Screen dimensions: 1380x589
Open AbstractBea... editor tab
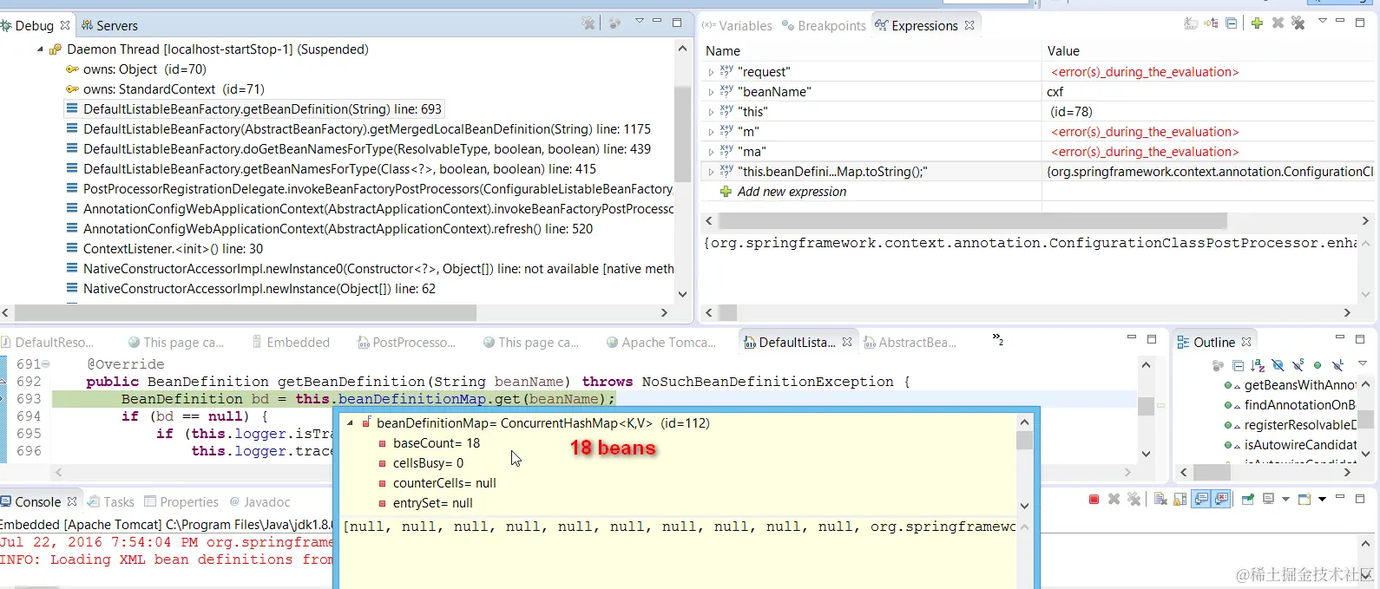pos(910,343)
